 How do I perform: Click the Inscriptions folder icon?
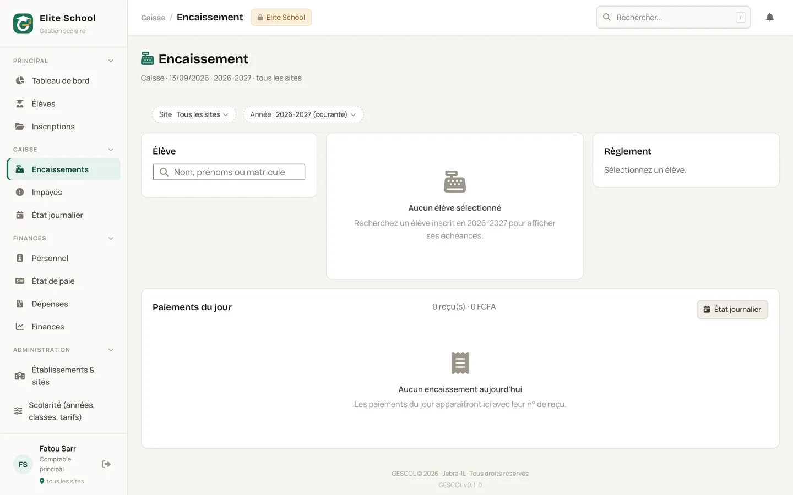[x=20, y=127]
